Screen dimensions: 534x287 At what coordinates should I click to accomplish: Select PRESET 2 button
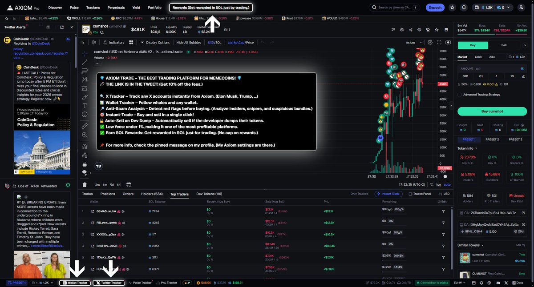[492, 140]
